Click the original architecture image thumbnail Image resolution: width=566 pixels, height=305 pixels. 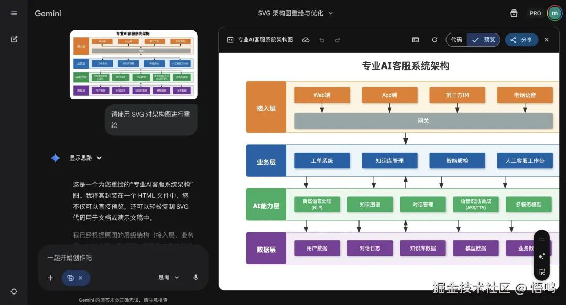[134, 65]
